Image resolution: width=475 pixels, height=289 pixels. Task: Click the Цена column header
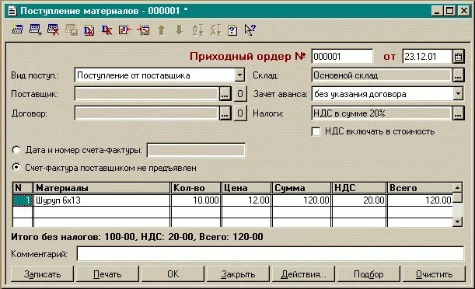point(246,188)
